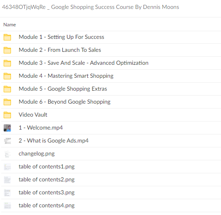Select 2 - What is Google Ads.mp4
Screen dimensions: 221x215
[54, 140]
